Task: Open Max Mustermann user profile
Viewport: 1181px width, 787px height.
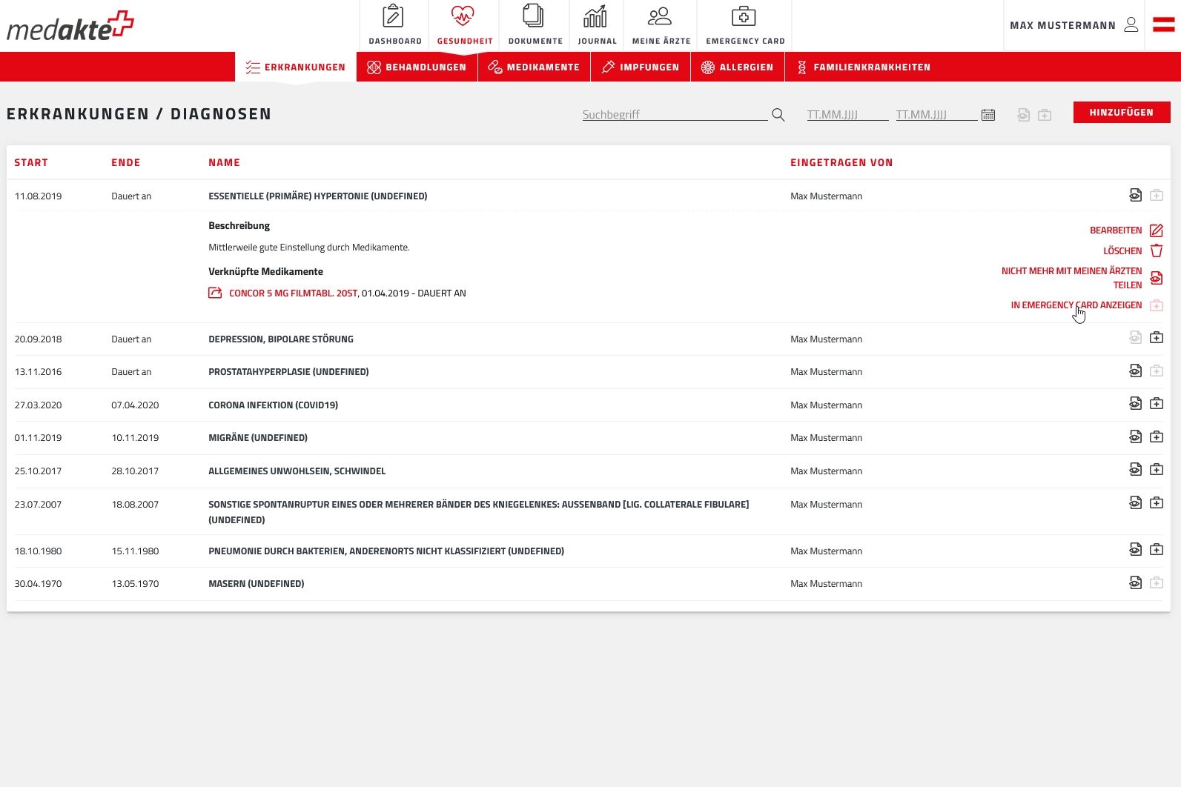Action: pos(1074,25)
